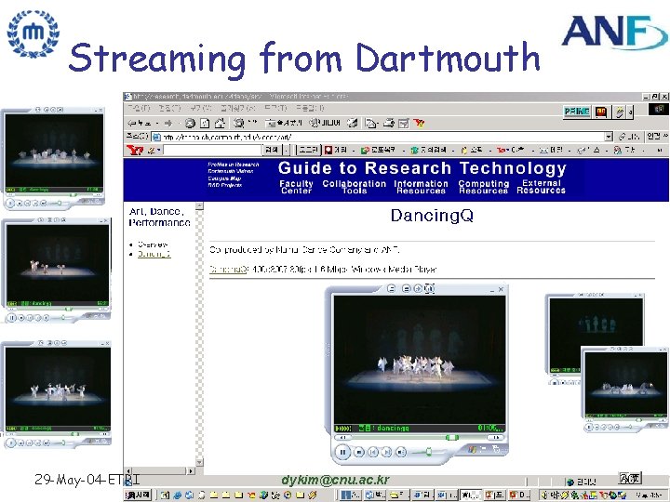Screen dimensions: 670x502
Task: Click the Yahoo toolbar logo icon
Action: [x=133, y=149]
